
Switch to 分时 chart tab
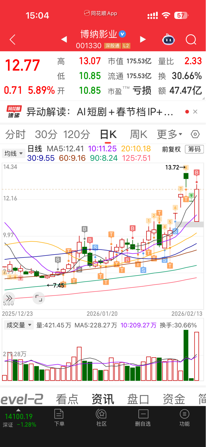tap(15, 134)
